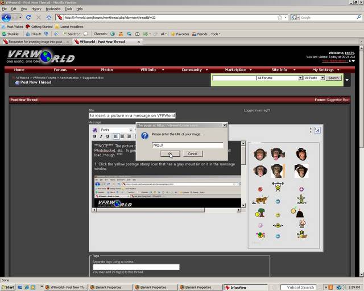The image size is (364, 291).
Task: Click OK in the image URL dialog
Action: click(x=170, y=153)
